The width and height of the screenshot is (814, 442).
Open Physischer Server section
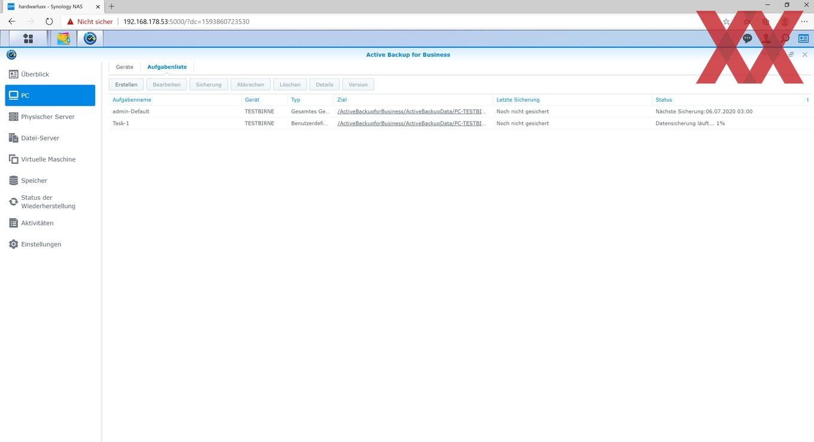coord(50,117)
